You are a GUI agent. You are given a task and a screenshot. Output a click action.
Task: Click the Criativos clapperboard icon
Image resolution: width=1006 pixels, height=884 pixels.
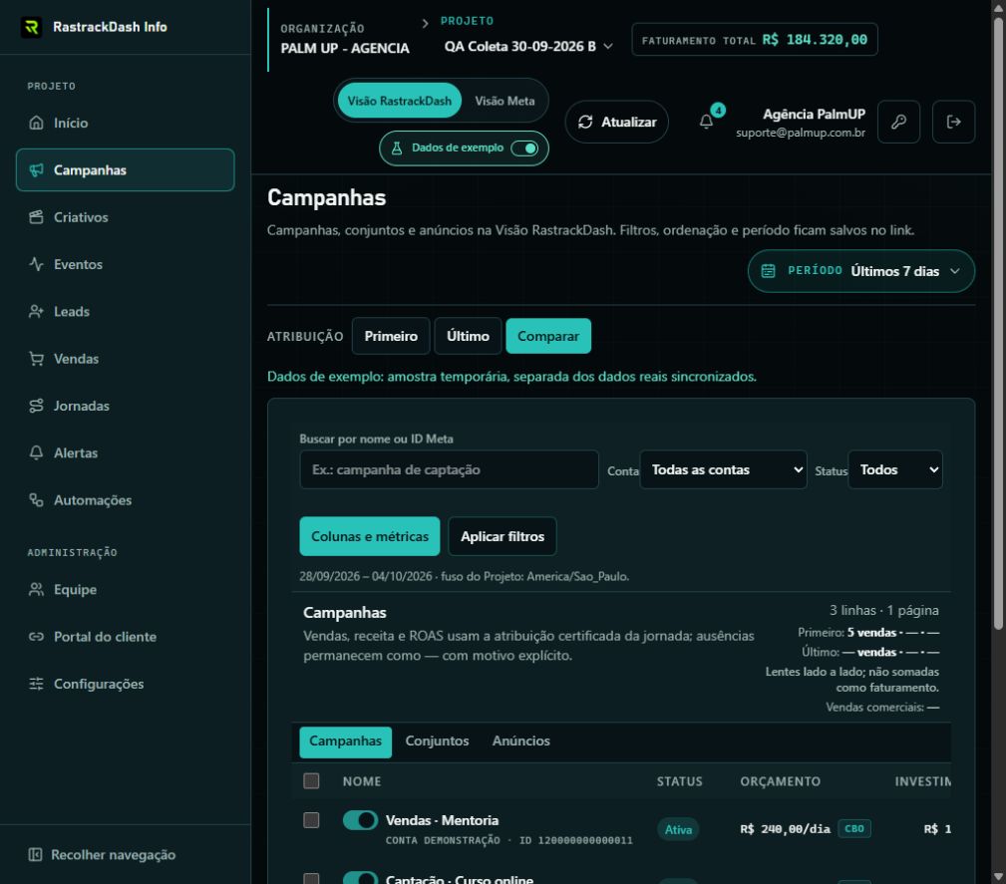37,217
